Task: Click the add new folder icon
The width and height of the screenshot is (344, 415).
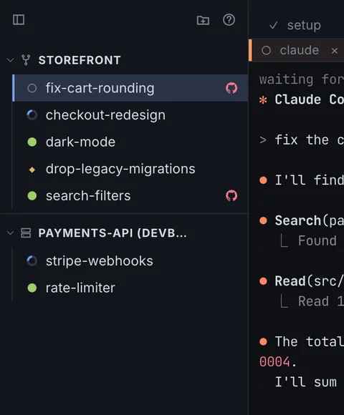Action: [x=203, y=20]
